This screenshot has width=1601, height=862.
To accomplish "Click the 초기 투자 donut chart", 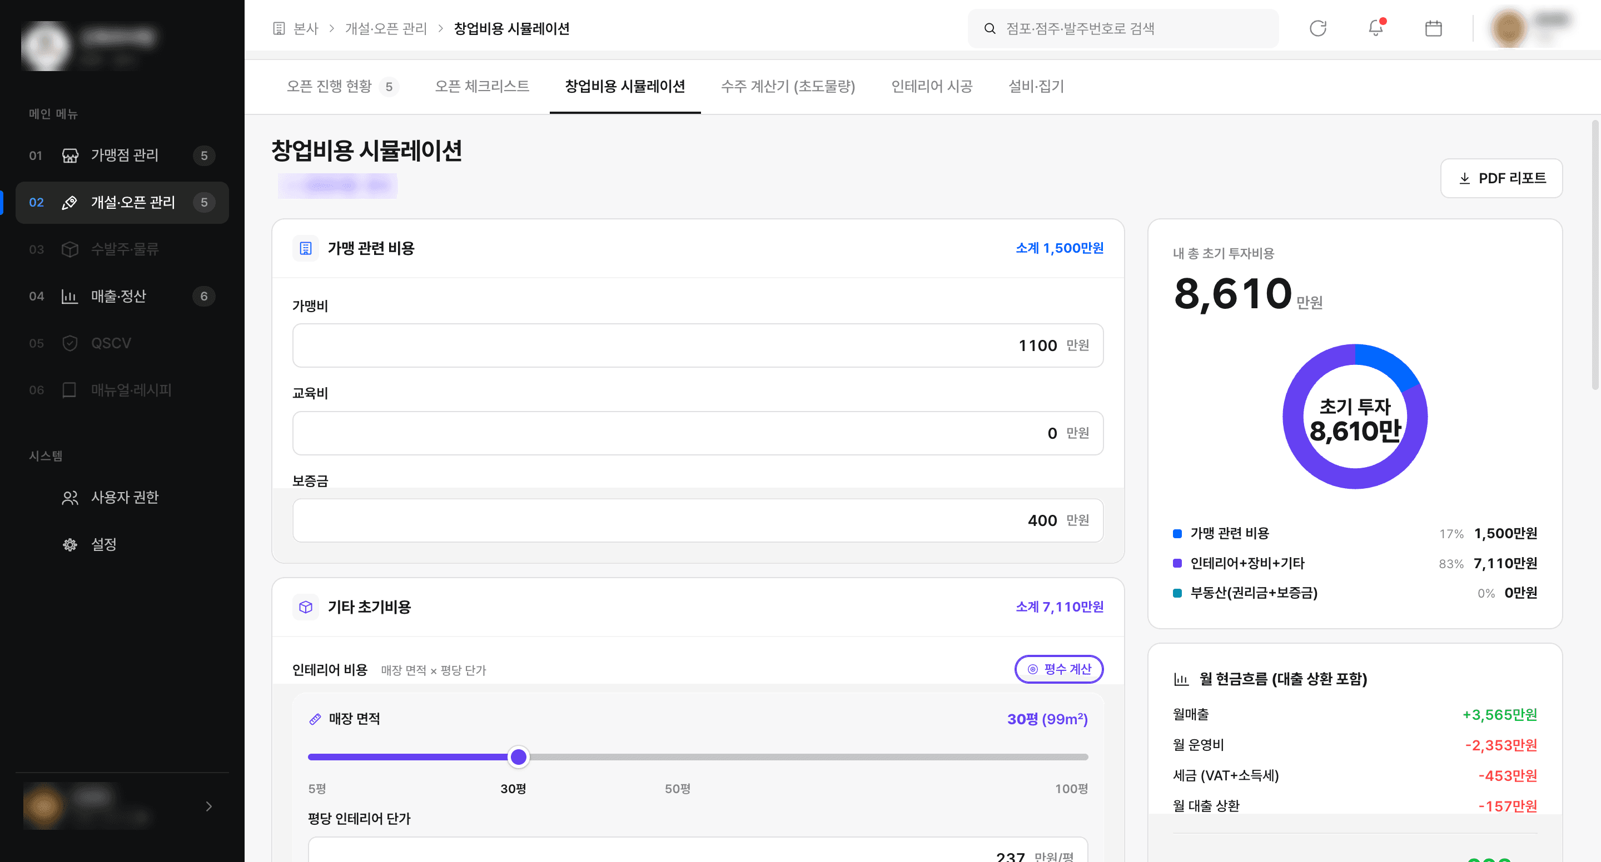I will pos(1354,417).
